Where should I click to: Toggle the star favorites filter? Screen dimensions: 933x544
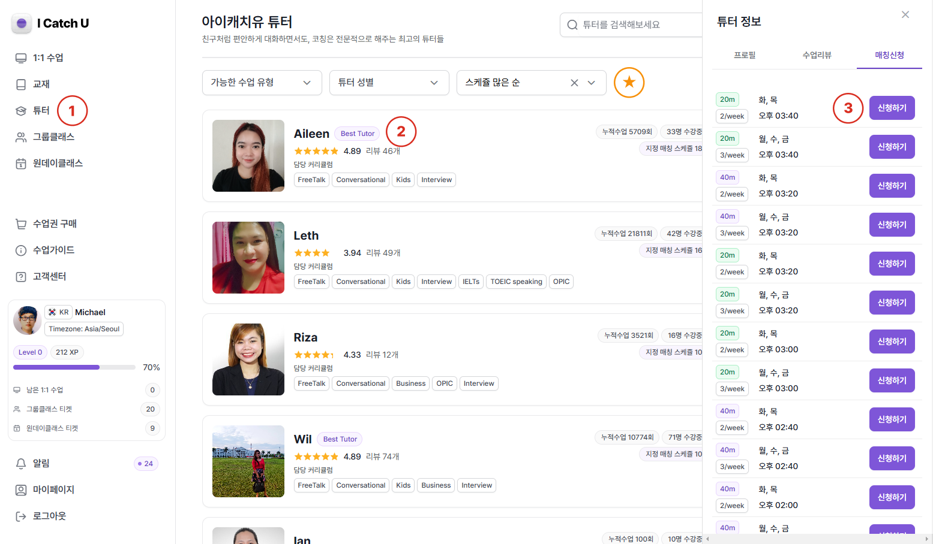629,83
